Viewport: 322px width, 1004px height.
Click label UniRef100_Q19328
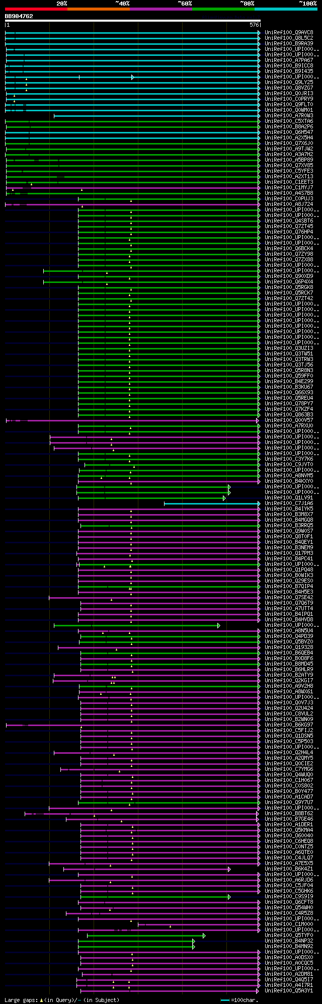[289, 647]
